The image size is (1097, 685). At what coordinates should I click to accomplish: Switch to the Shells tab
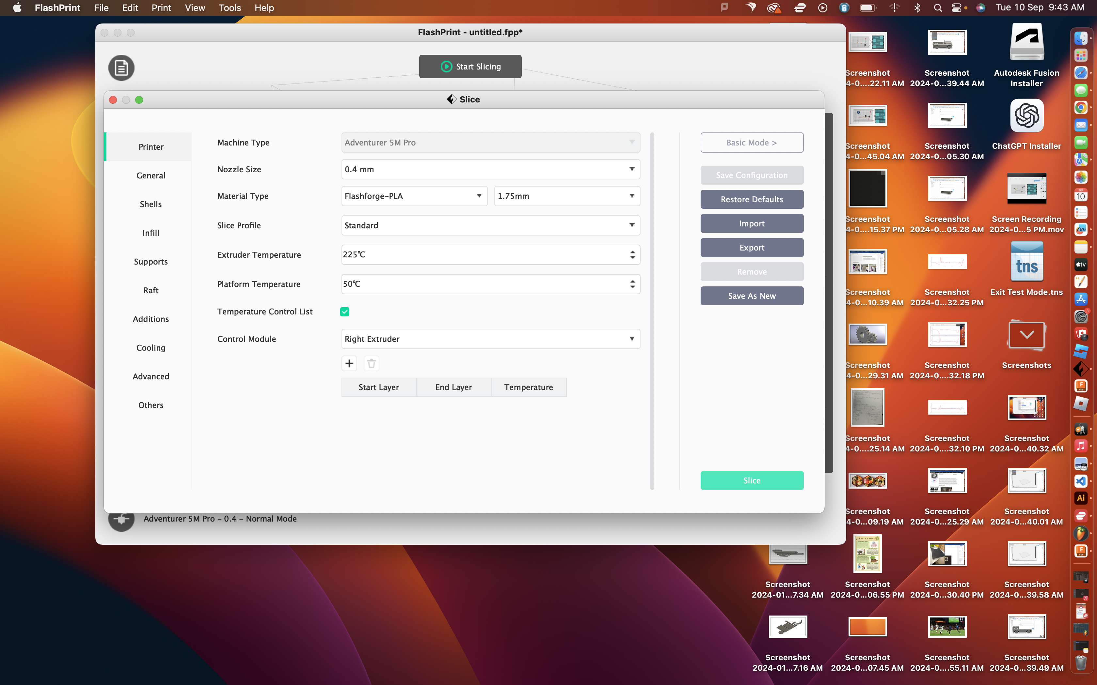point(151,204)
